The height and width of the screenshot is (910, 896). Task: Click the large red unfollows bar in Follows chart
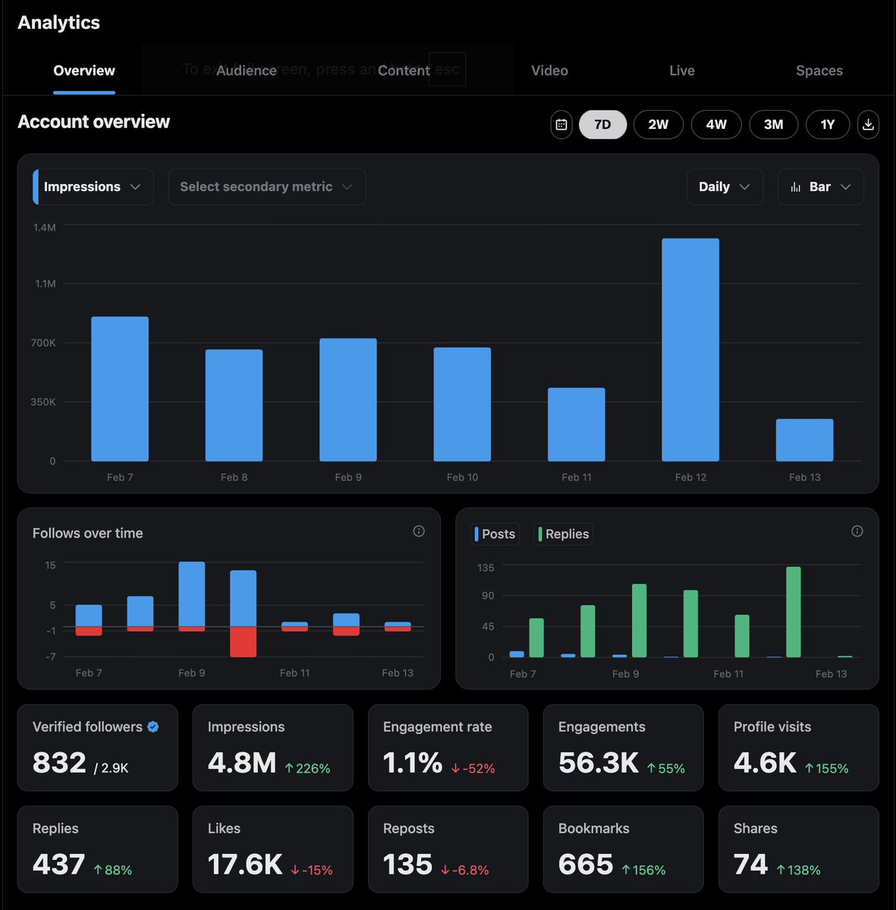[243, 642]
